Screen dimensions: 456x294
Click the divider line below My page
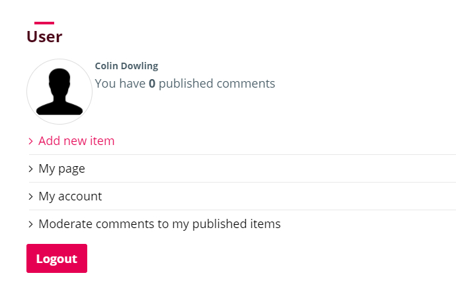(x=243, y=183)
